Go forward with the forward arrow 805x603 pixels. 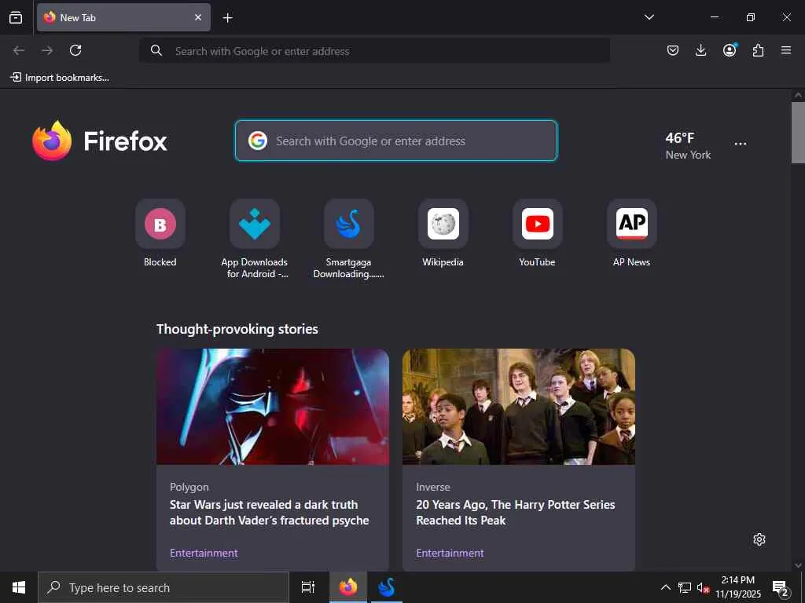coord(47,50)
